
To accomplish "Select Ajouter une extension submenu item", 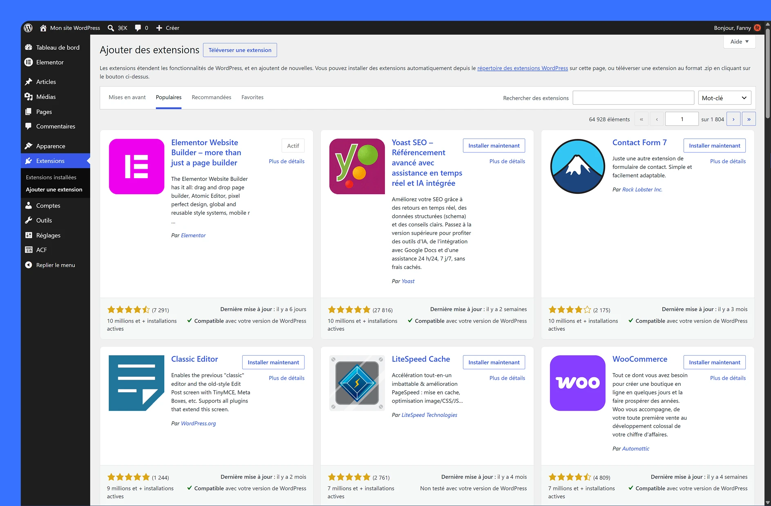I will tap(54, 190).
